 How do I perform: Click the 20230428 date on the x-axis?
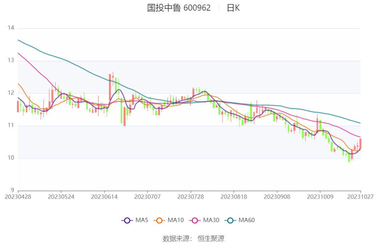(18, 196)
